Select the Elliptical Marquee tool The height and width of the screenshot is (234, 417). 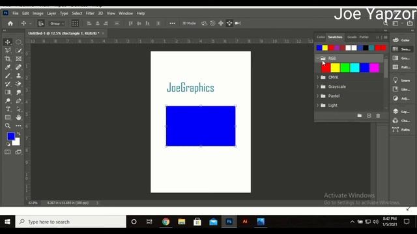click(x=18, y=42)
